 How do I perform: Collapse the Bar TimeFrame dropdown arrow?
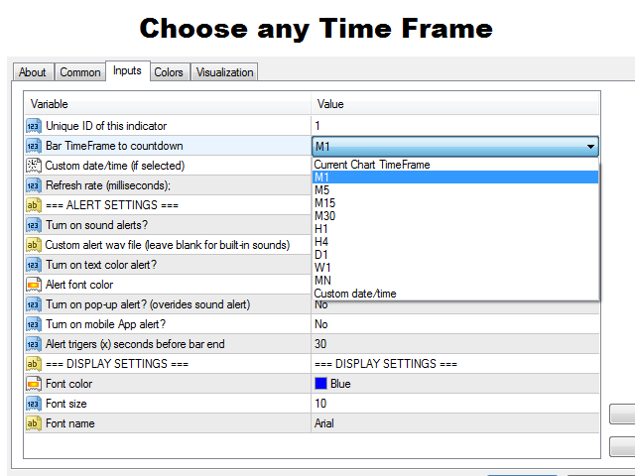tap(591, 146)
